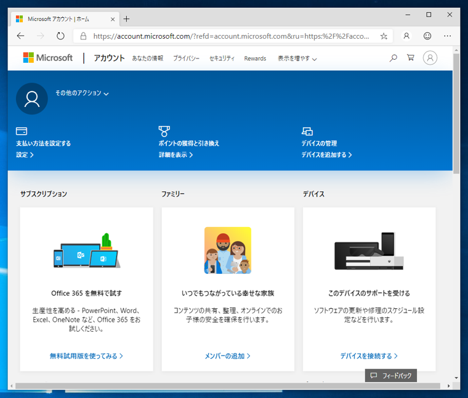Screen dimensions: 468x398
Task: Click the horizontal scrollbar thumb
Action: click(228, 386)
